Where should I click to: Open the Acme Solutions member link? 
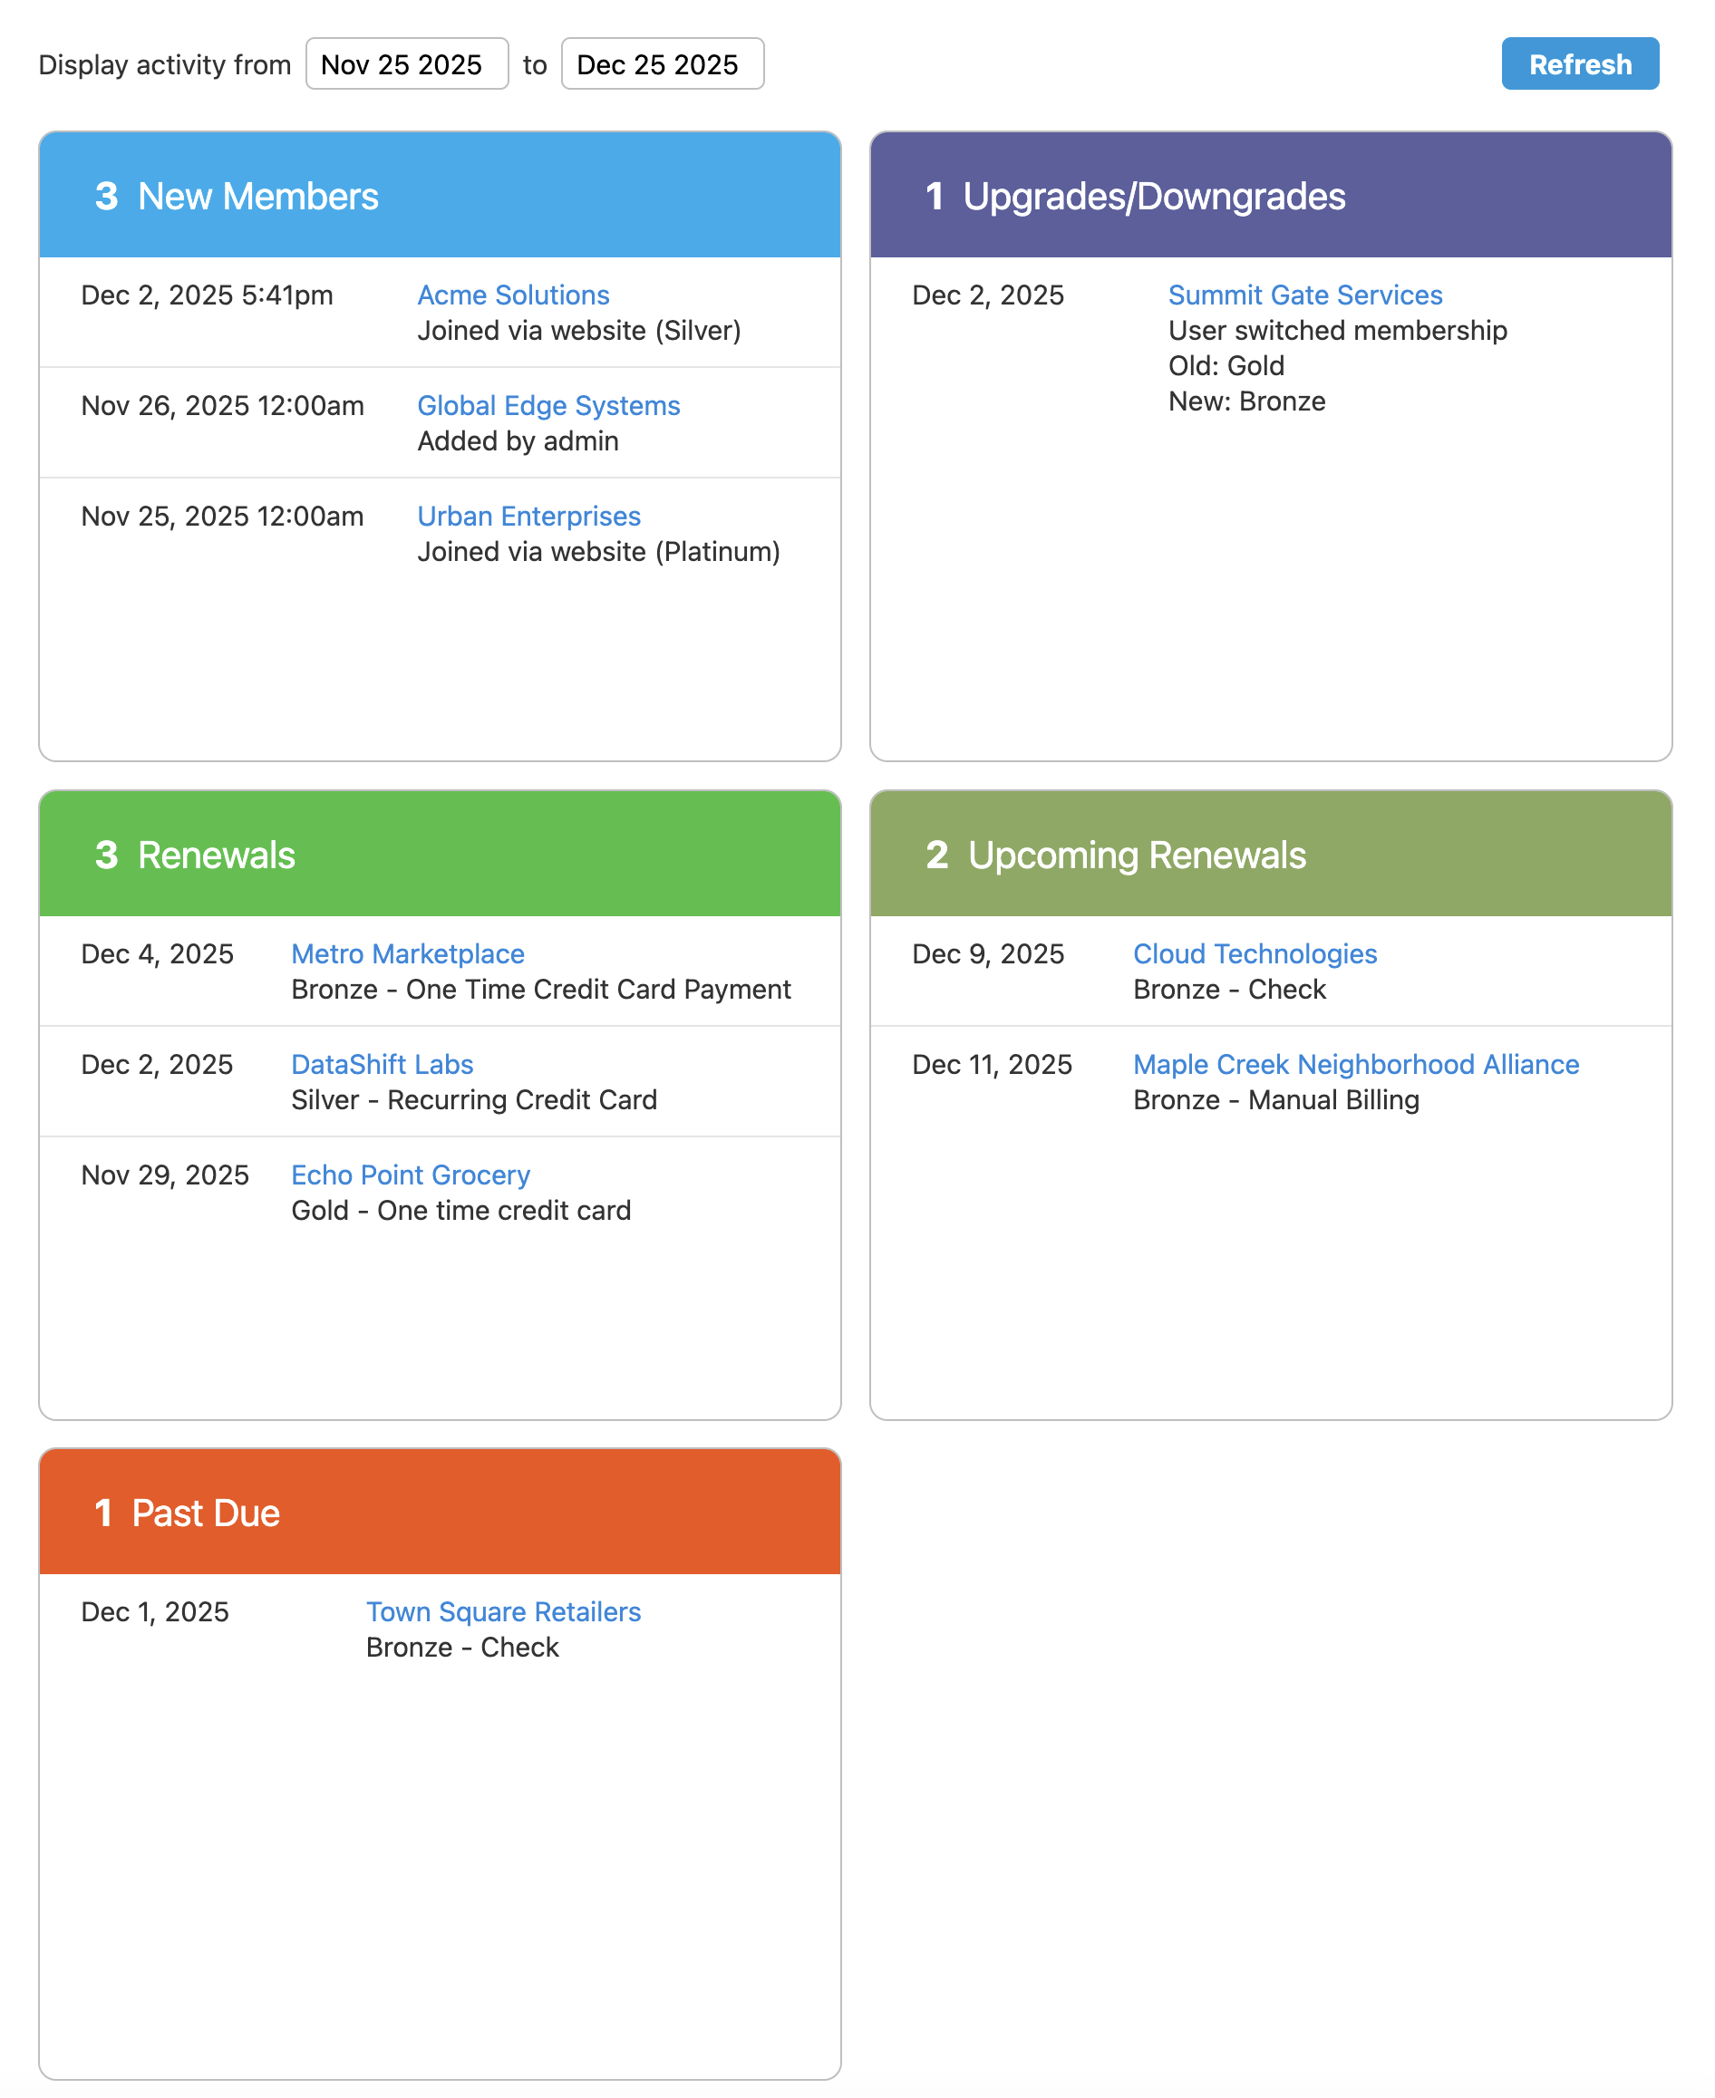[513, 295]
